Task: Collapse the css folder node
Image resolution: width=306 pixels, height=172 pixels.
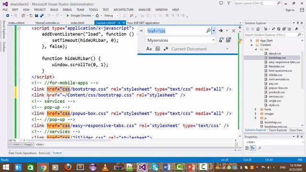Action: point(256,49)
